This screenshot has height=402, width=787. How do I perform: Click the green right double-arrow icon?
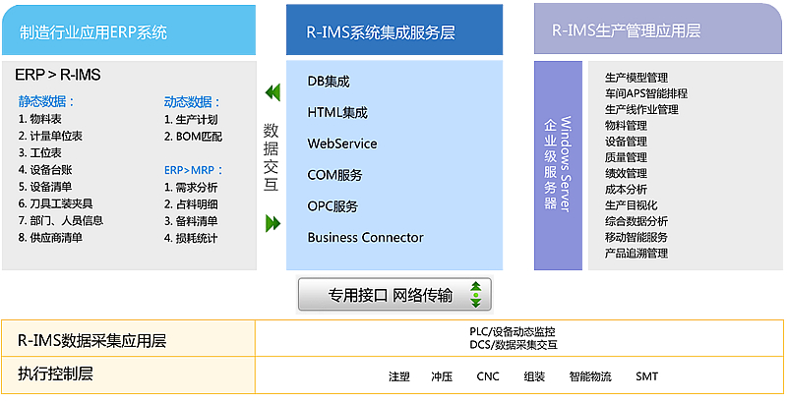[x=272, y=223]
